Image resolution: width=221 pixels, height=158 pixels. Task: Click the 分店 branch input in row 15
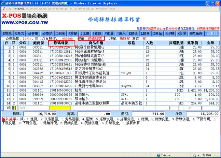click(22, 108)
